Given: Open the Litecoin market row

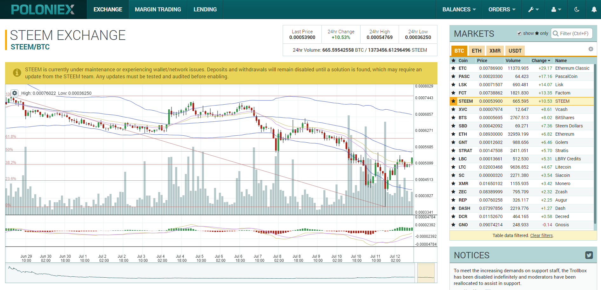Looking at the screenshot, I should pos(522,167).
